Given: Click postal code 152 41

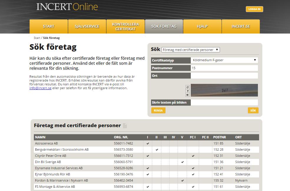Looking at the screenshot, I should click(x=218, y=174).
